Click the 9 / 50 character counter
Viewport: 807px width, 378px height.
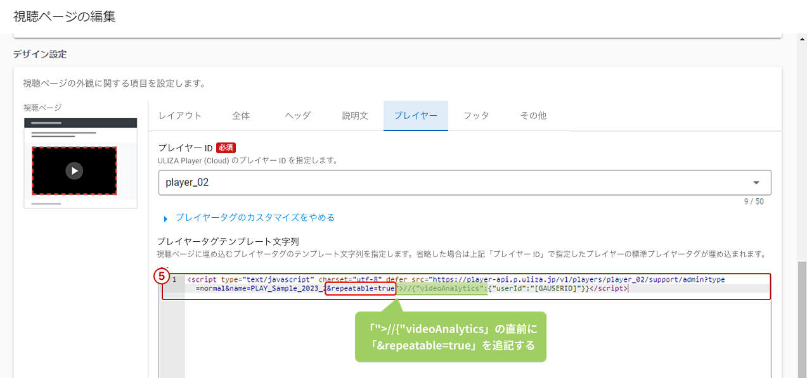(x=754, y=201)
